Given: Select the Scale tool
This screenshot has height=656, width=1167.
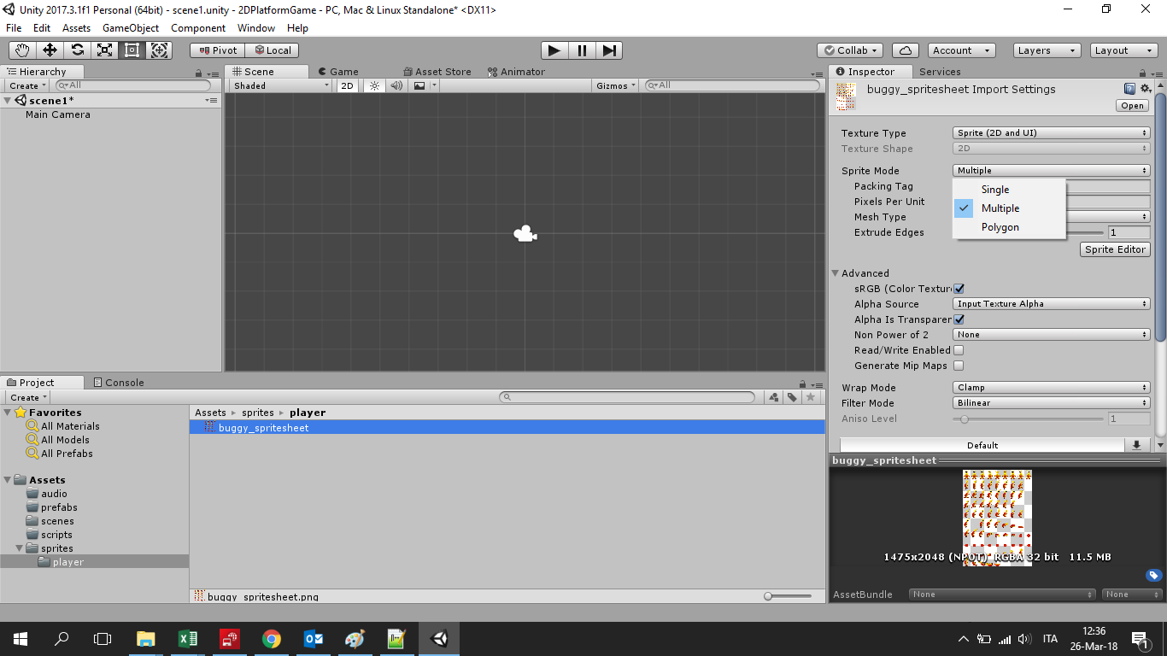Looking at the screenshot, I should pos(104,50).
